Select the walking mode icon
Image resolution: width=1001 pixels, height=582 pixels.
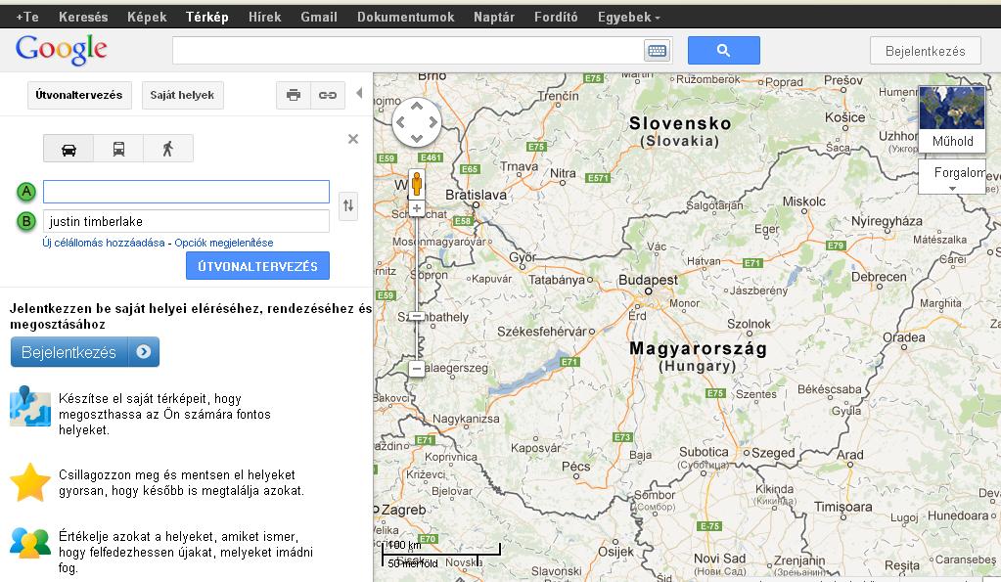pos(168,149)
